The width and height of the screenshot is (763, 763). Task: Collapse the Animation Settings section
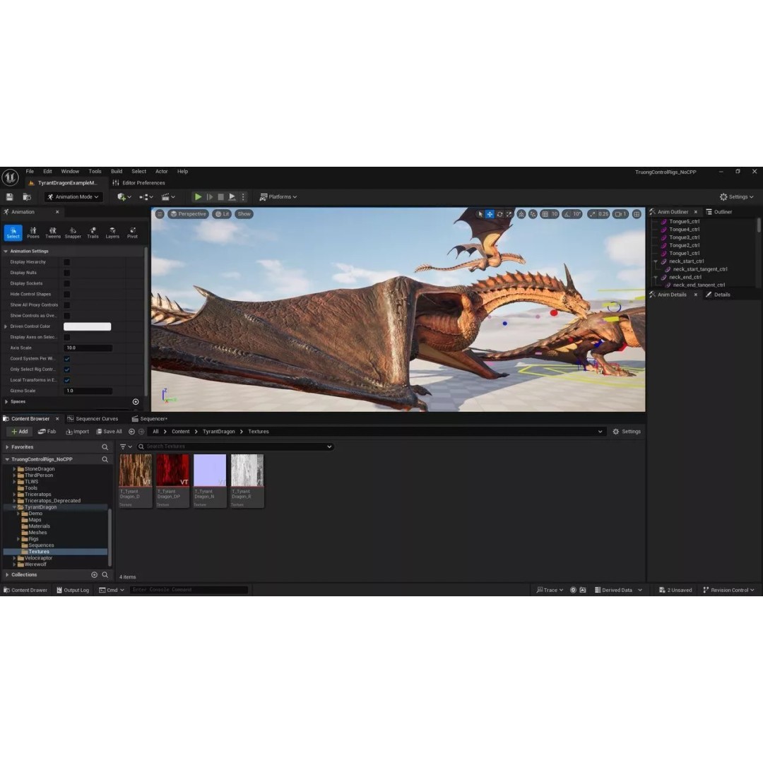point(6,251)
